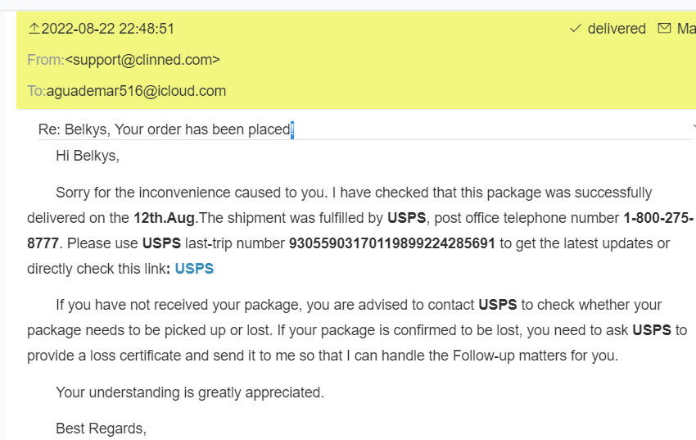Click the "Hi Belkys," greeting line

pos(88,156)
